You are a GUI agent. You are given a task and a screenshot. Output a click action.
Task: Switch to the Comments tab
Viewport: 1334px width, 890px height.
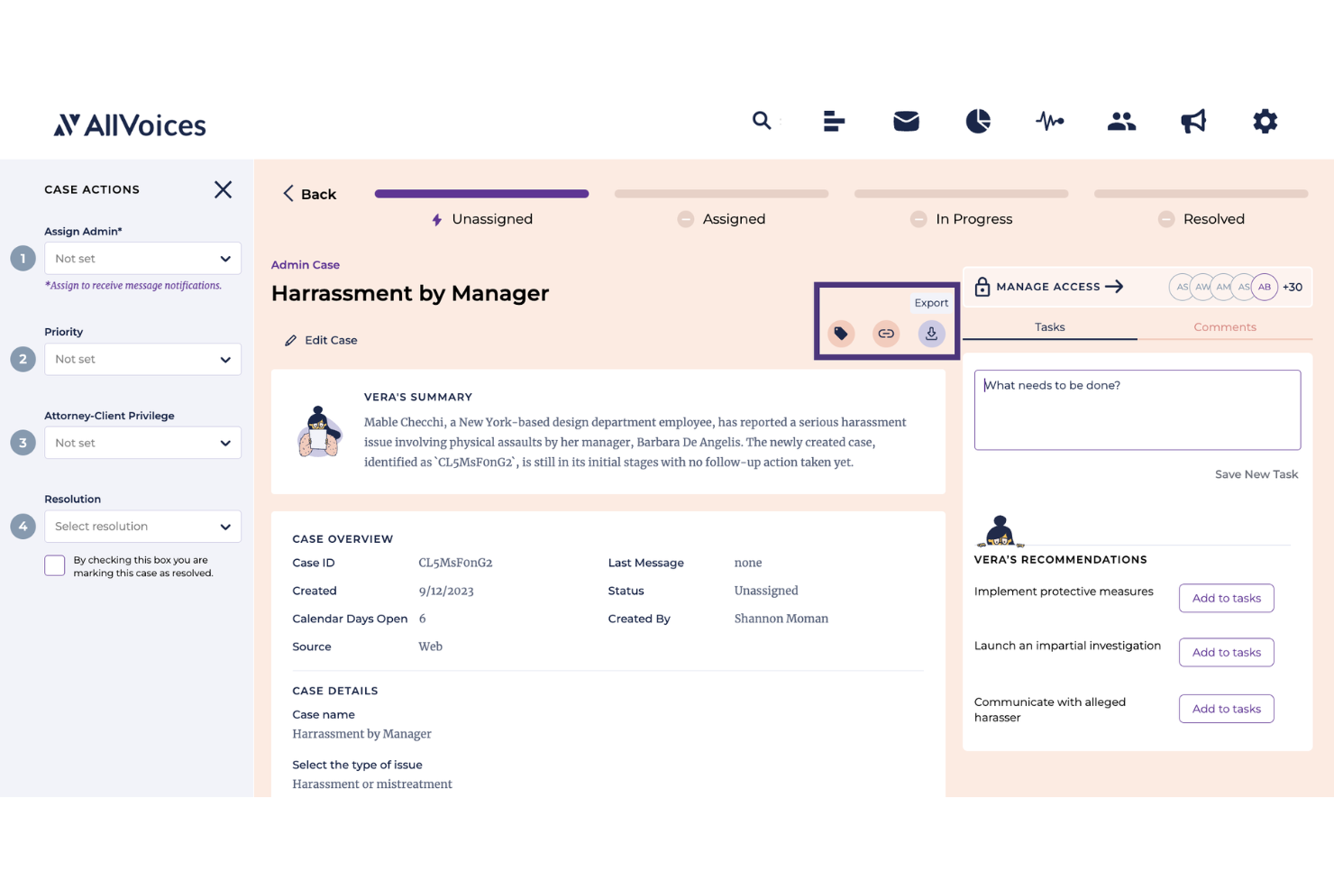click(1225, 326)
